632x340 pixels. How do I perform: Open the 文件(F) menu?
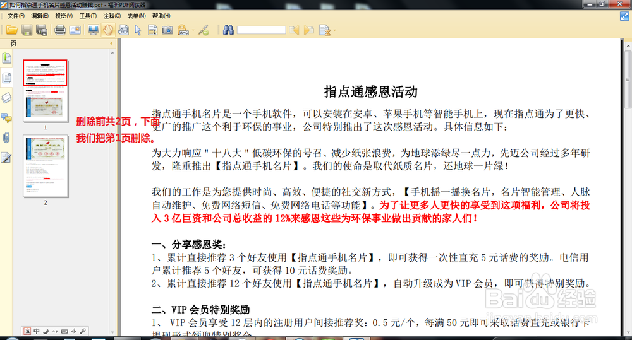(16, 16)
